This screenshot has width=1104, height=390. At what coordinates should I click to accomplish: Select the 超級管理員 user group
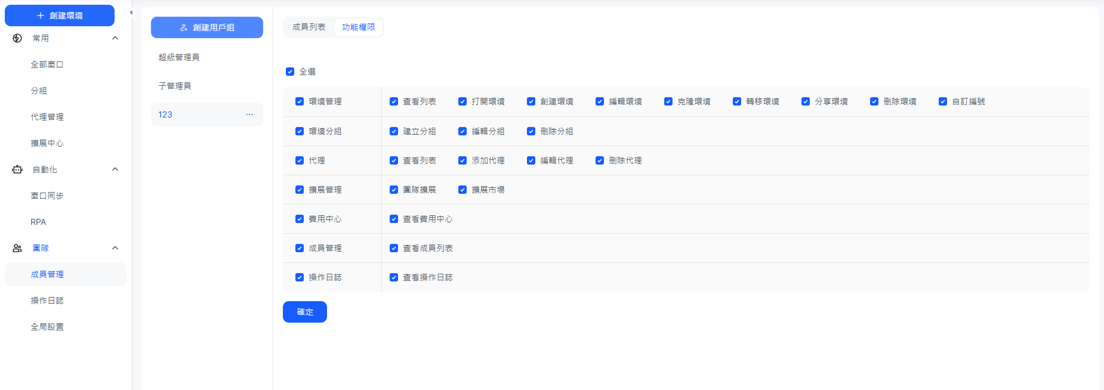click(179, 57)
